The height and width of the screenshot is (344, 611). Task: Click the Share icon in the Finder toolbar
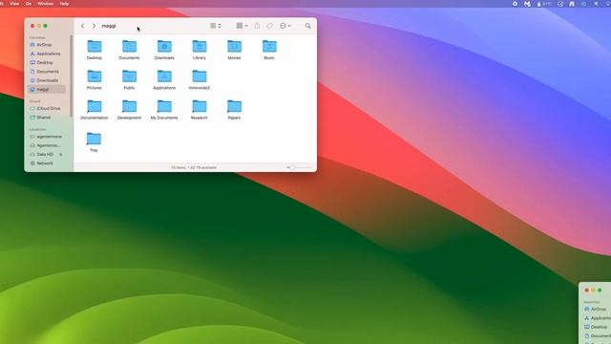257,26
